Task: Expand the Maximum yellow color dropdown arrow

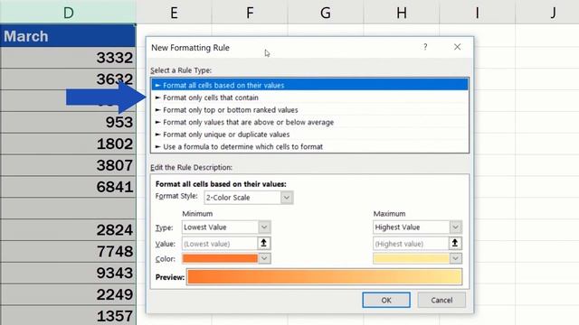Action: (456, 259)
